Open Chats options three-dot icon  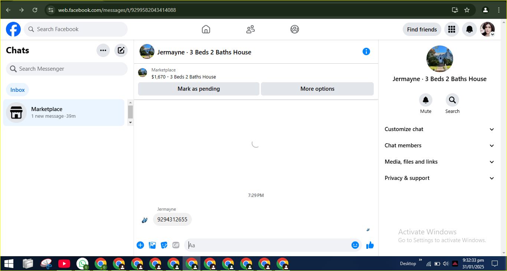point(103,50)
